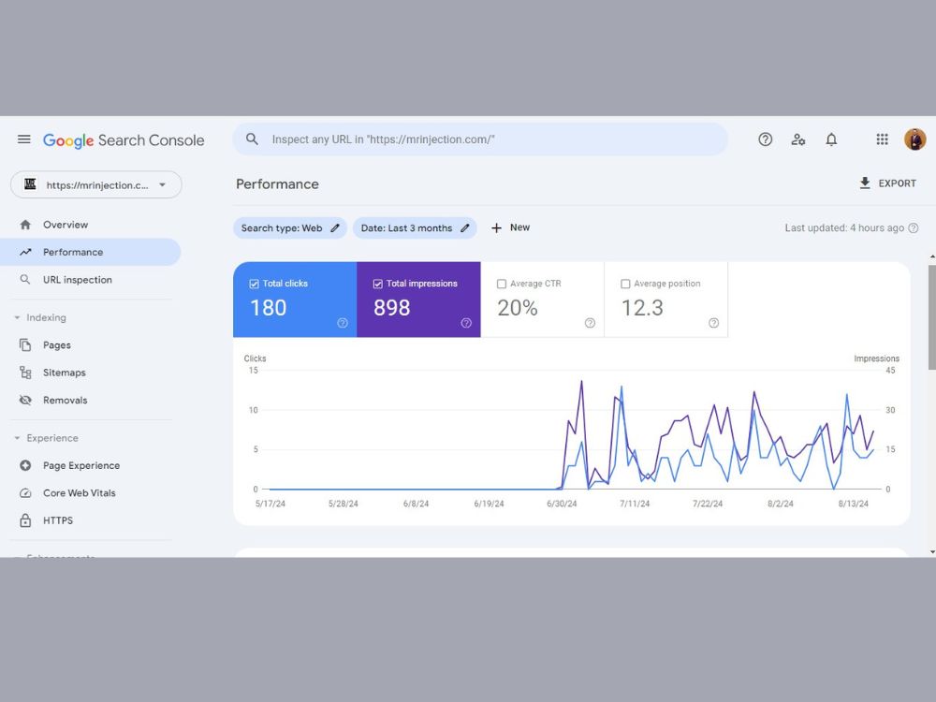Open help icon on Total impressions card
Image resolution: width=936 pixels, height=702 pixels.
tap(466, 323)
